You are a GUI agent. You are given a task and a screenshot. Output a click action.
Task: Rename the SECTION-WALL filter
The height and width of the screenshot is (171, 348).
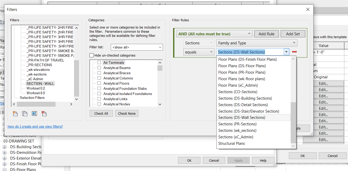coord(34,113)
